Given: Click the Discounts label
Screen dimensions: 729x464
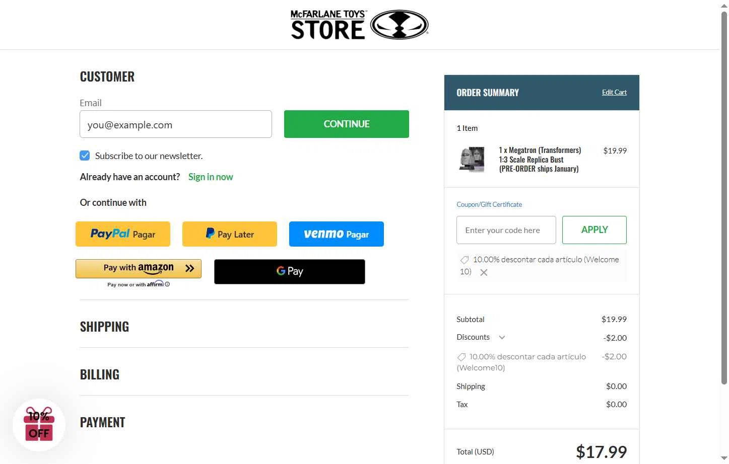Looking at the screenshot, I should 473,337.
